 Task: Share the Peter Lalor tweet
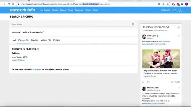(x=148, y=82)
